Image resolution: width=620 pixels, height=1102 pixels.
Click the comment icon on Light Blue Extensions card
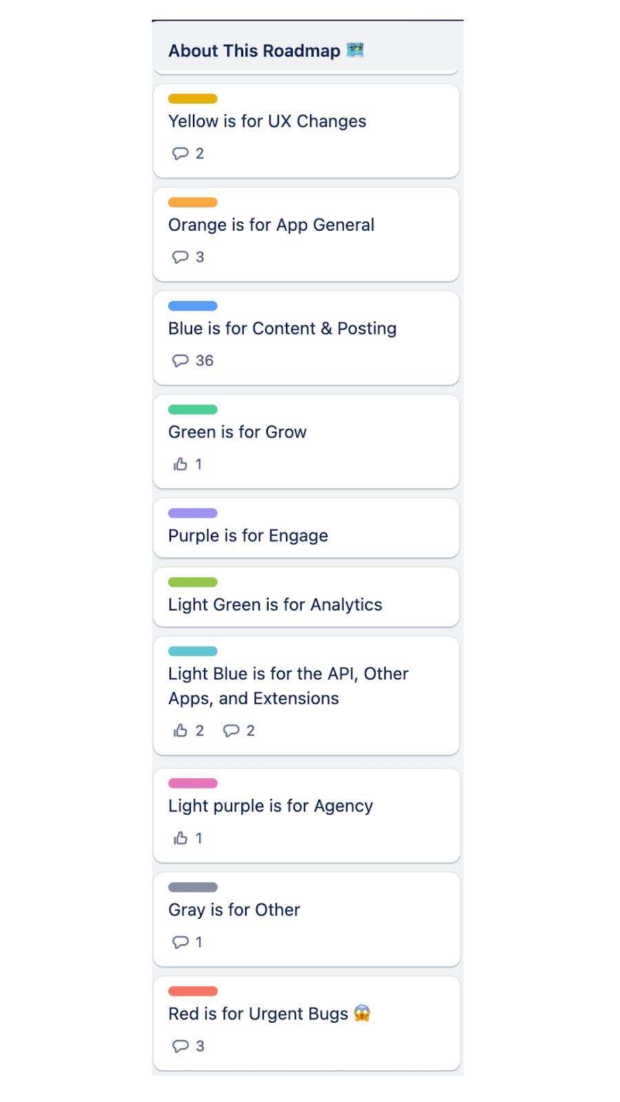[x=231, y=730]
